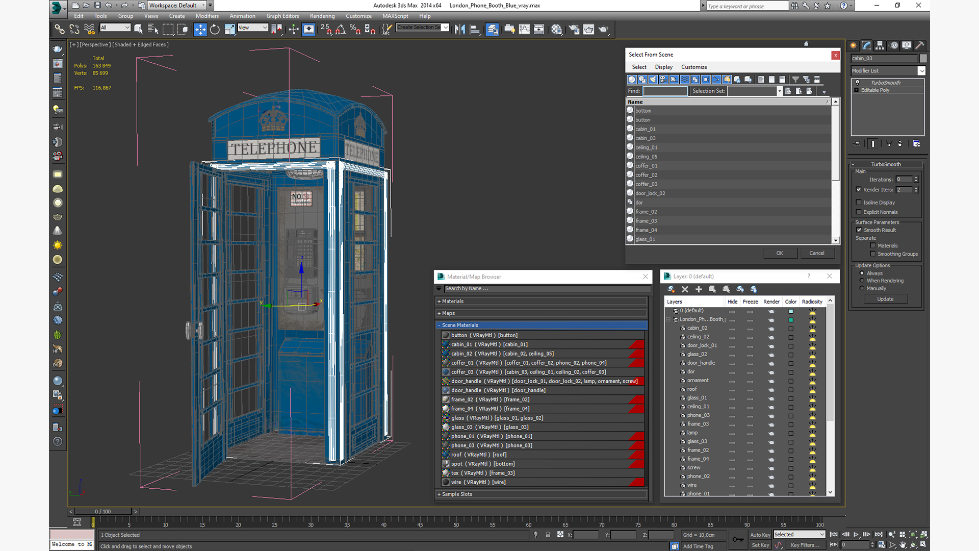The height and width of the screenshot is (551, 979).
Task: Click OK in Select From Scene
Action: 780,253
